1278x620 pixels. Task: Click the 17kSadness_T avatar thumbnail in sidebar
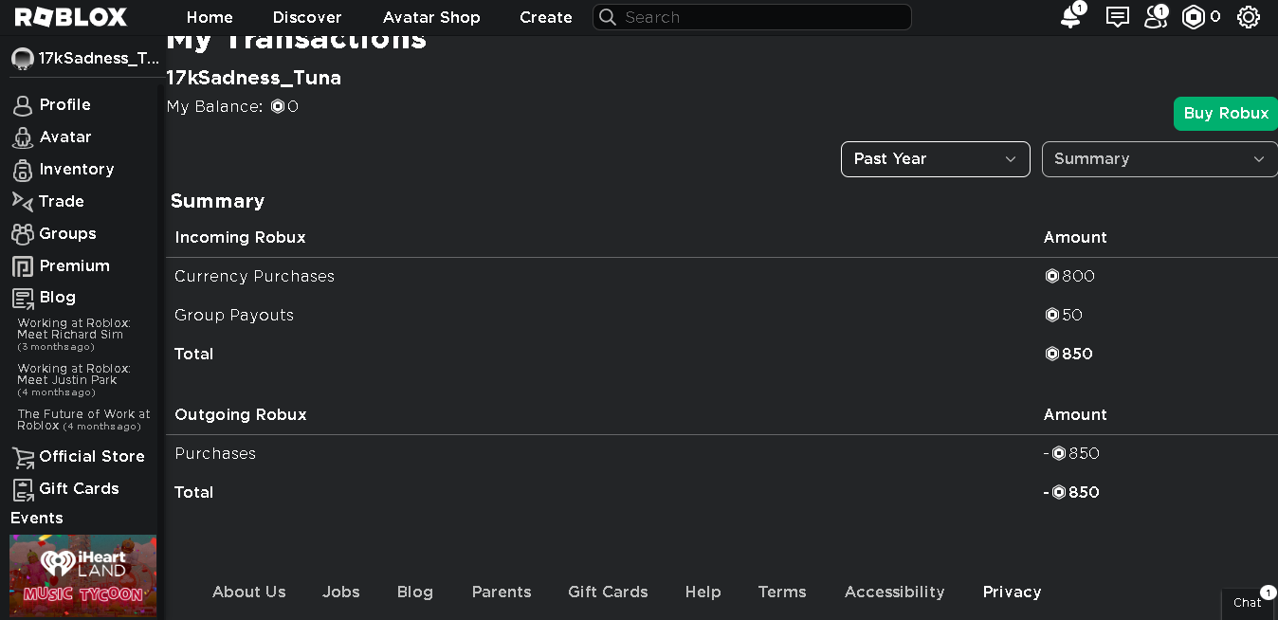22,59
